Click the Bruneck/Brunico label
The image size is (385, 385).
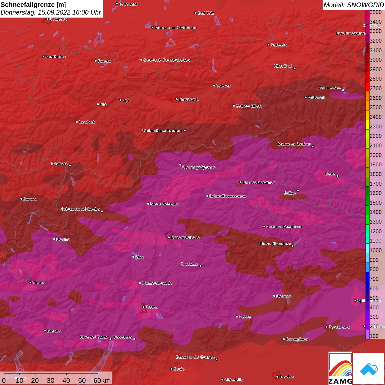coord(259,182)
